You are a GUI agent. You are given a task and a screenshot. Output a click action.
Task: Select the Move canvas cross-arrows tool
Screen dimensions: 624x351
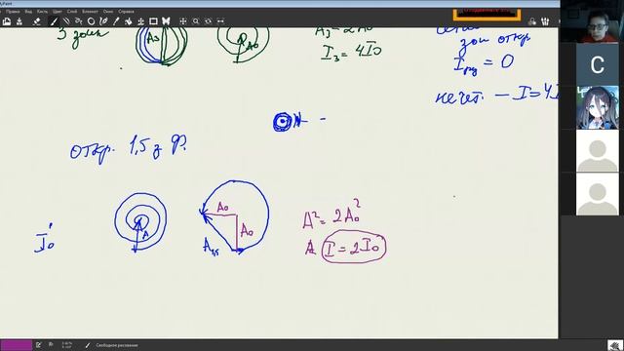coord(183,21)
